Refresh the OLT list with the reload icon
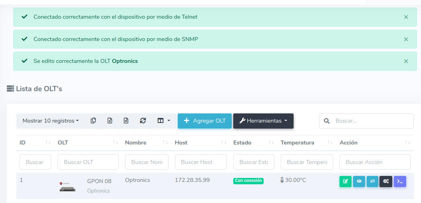421x203 pixels. click(x=143, y=121)
